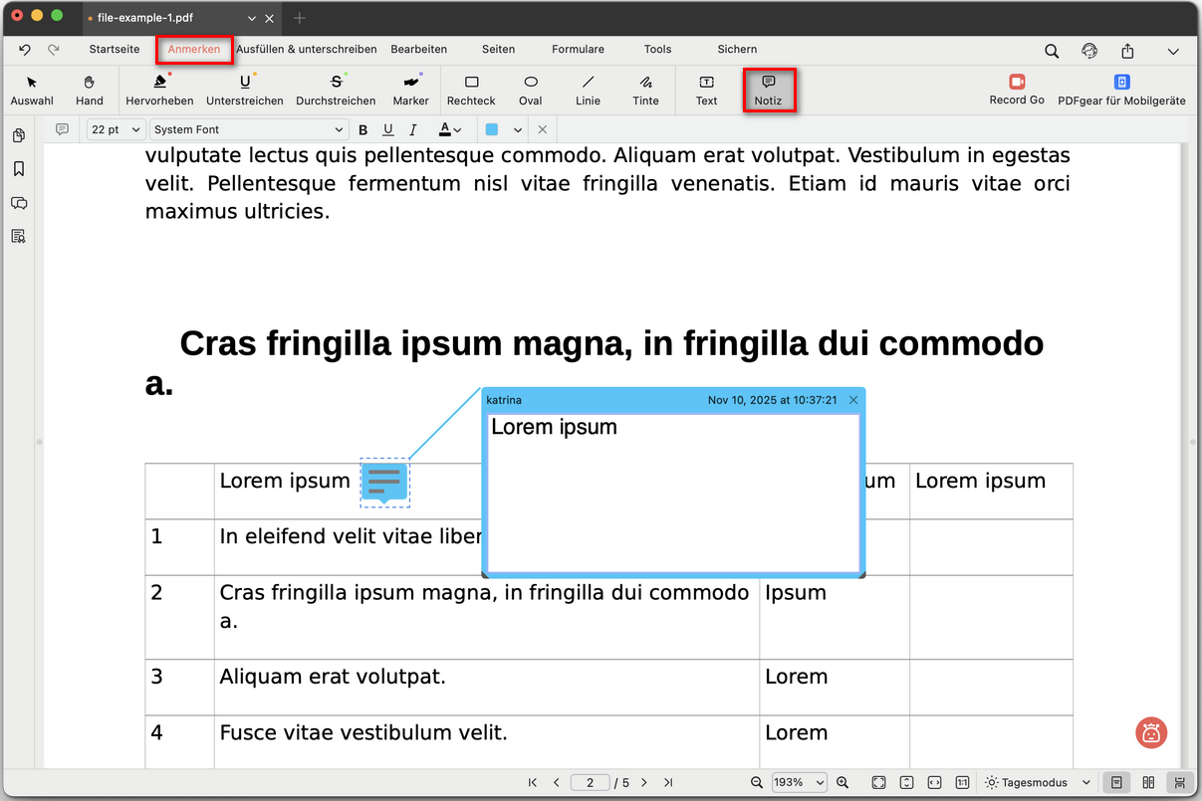Go to the next page
The image size is (1202, 801).
644,783
